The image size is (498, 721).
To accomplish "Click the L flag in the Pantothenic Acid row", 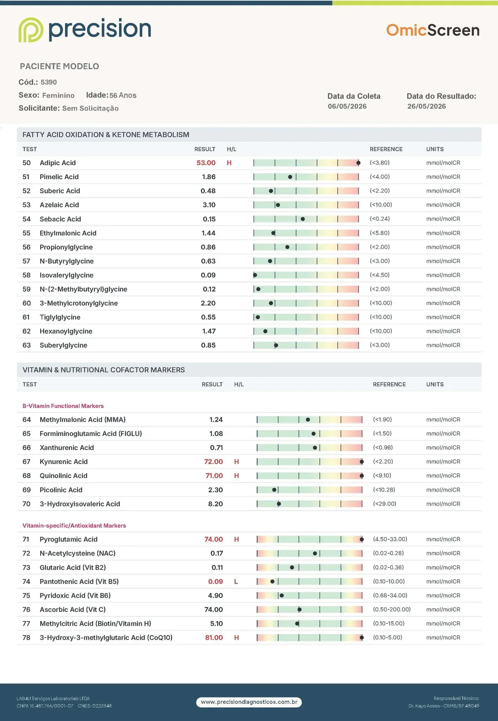I will [x=236, y=582].
